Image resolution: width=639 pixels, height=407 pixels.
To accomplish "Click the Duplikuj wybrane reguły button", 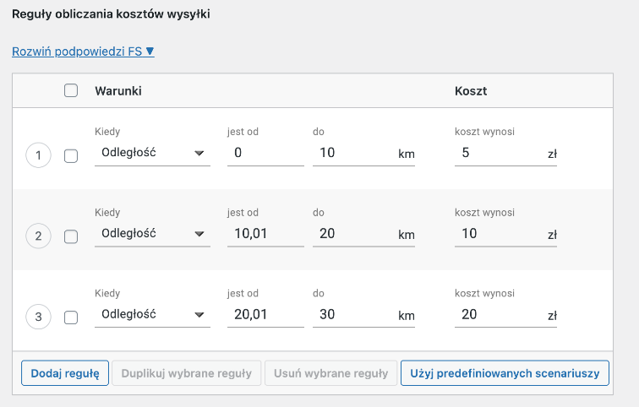I will tap(187, 373).
